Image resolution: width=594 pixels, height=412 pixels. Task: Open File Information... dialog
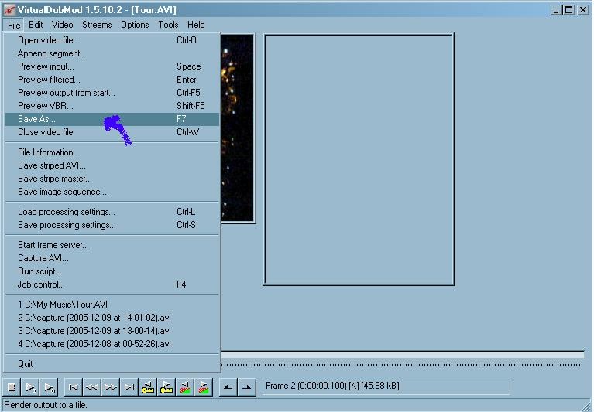tap(112, 152)
